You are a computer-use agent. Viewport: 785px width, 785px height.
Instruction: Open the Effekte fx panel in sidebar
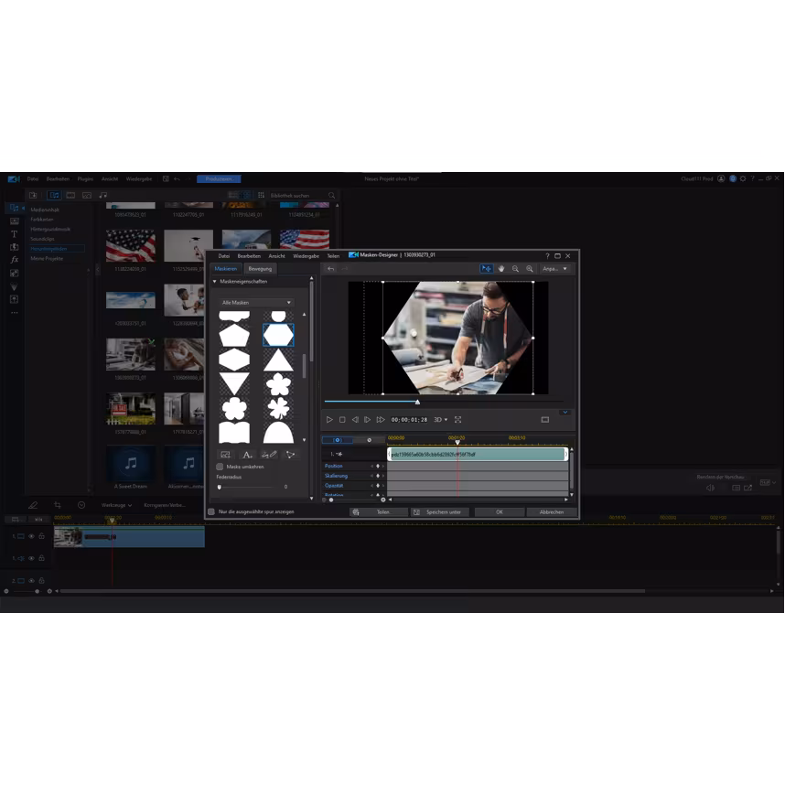point(15,260)
